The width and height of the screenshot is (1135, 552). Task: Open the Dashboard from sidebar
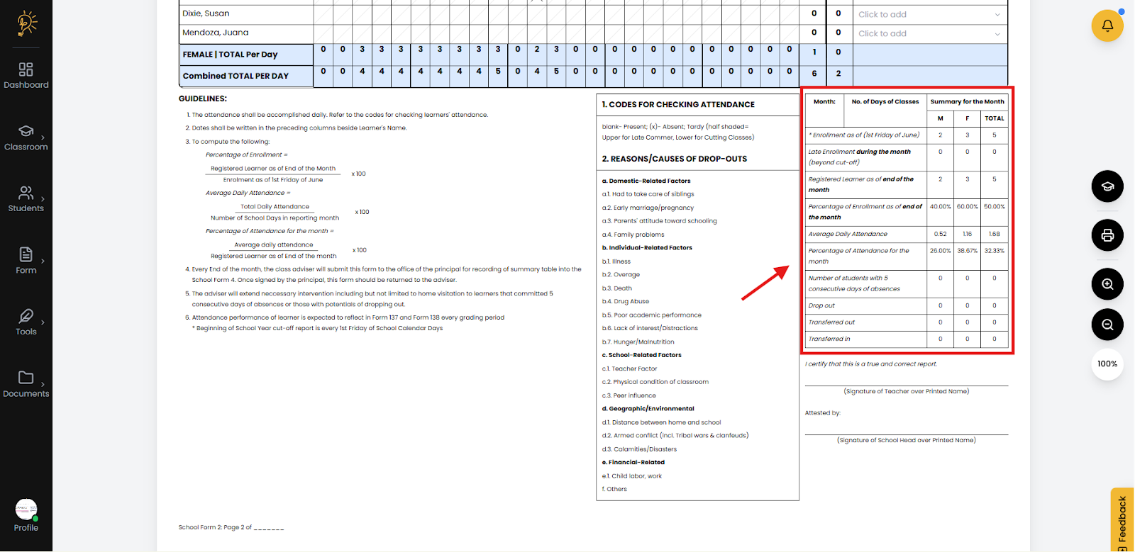coord(26,76)
